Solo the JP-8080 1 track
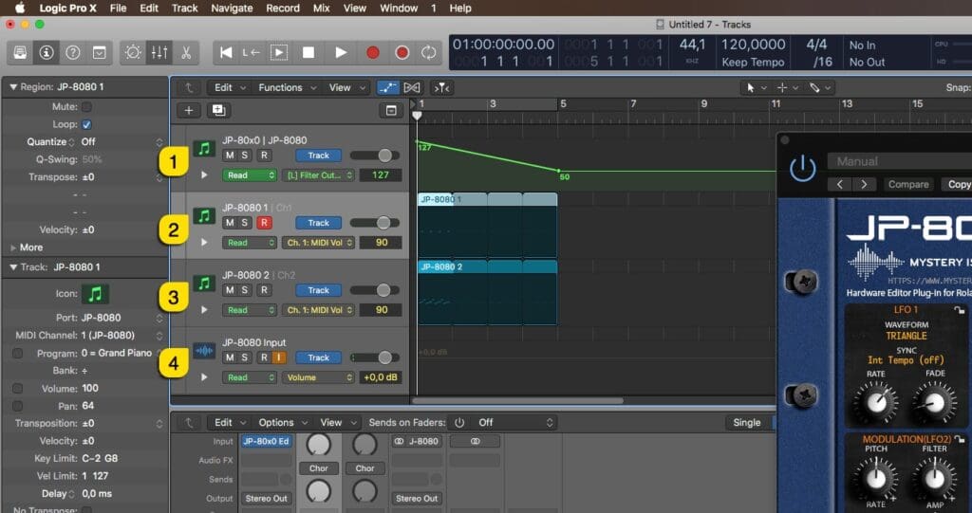This screenshot has height=513, width=972. (245, 223)
